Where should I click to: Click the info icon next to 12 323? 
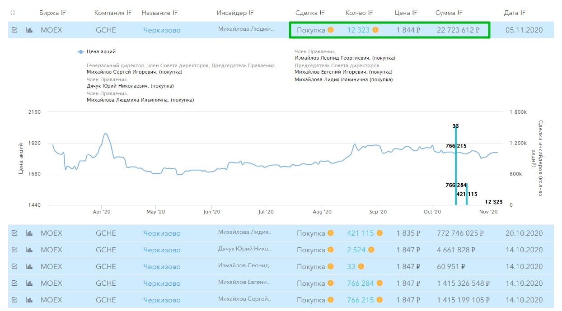click(375, 30)
